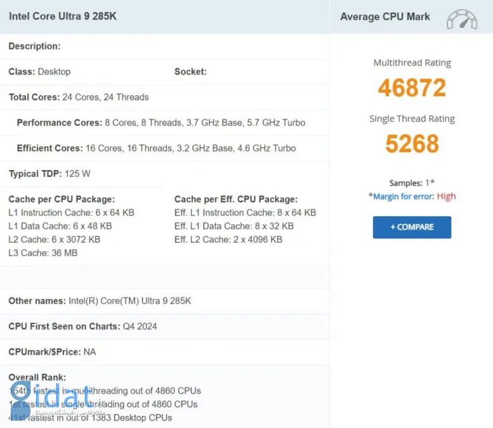The width and height of the screenshot is (493, 428).
Task: Click the Cache per CPU Package heading
Action: click(61, 199)
